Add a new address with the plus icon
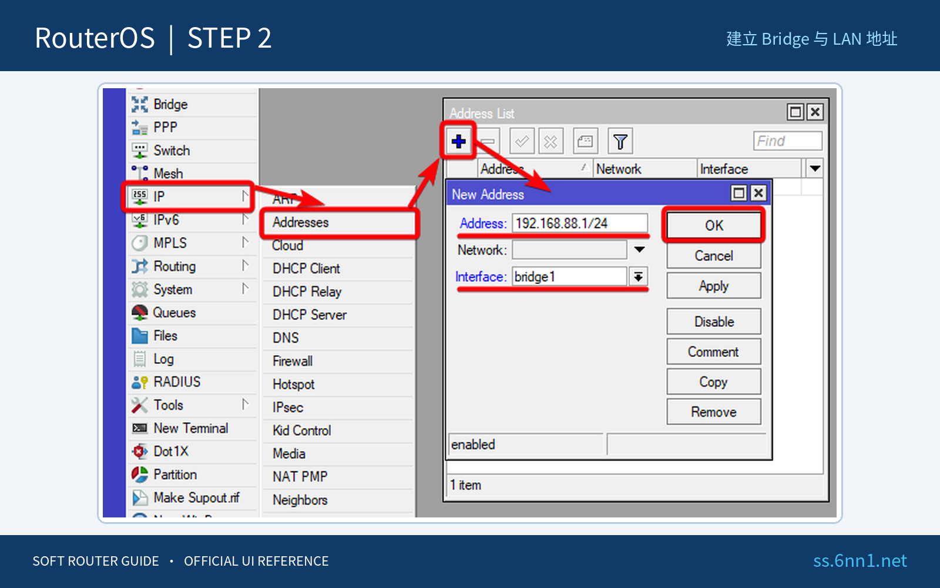Viewport: 940px width, 588px height. pyautogui.click(x=459, y=141)
